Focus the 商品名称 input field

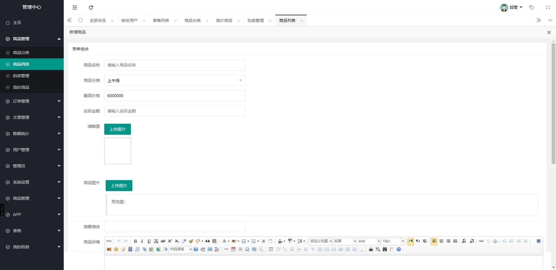pos(175,65)
